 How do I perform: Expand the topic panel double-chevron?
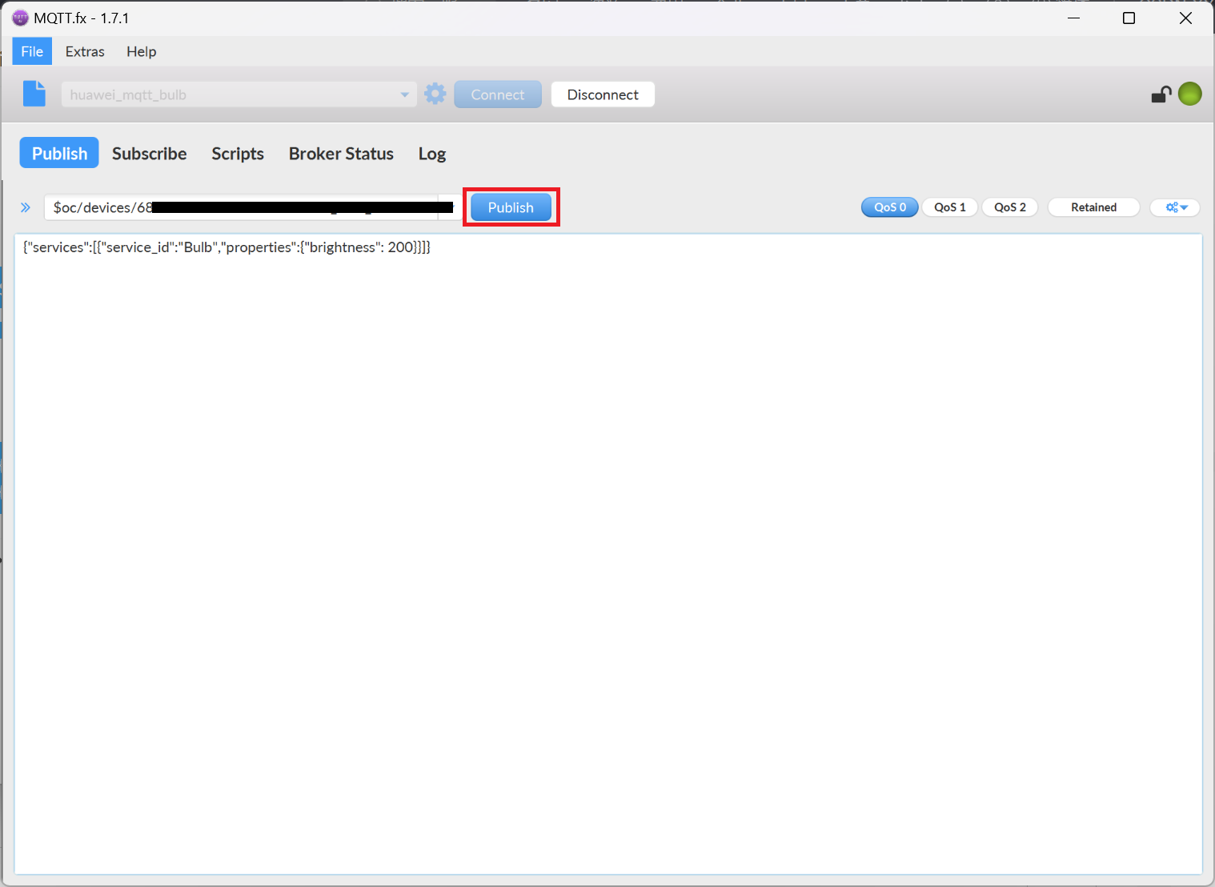(26, 207)
